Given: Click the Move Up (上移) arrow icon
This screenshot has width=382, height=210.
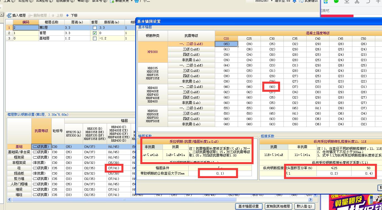Looking at the screenshot, I should point(53,15).
